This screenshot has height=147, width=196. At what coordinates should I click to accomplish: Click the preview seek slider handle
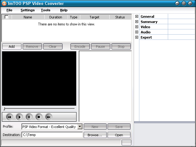4,109
